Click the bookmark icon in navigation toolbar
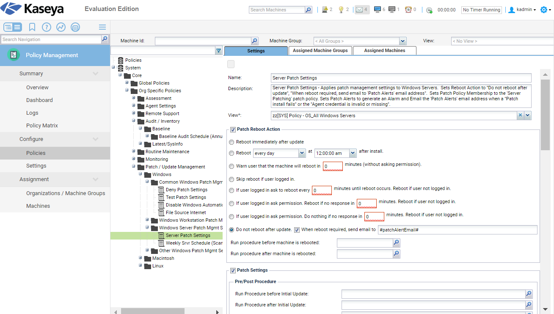Screen dimensions: 554x314 point(32,27)
